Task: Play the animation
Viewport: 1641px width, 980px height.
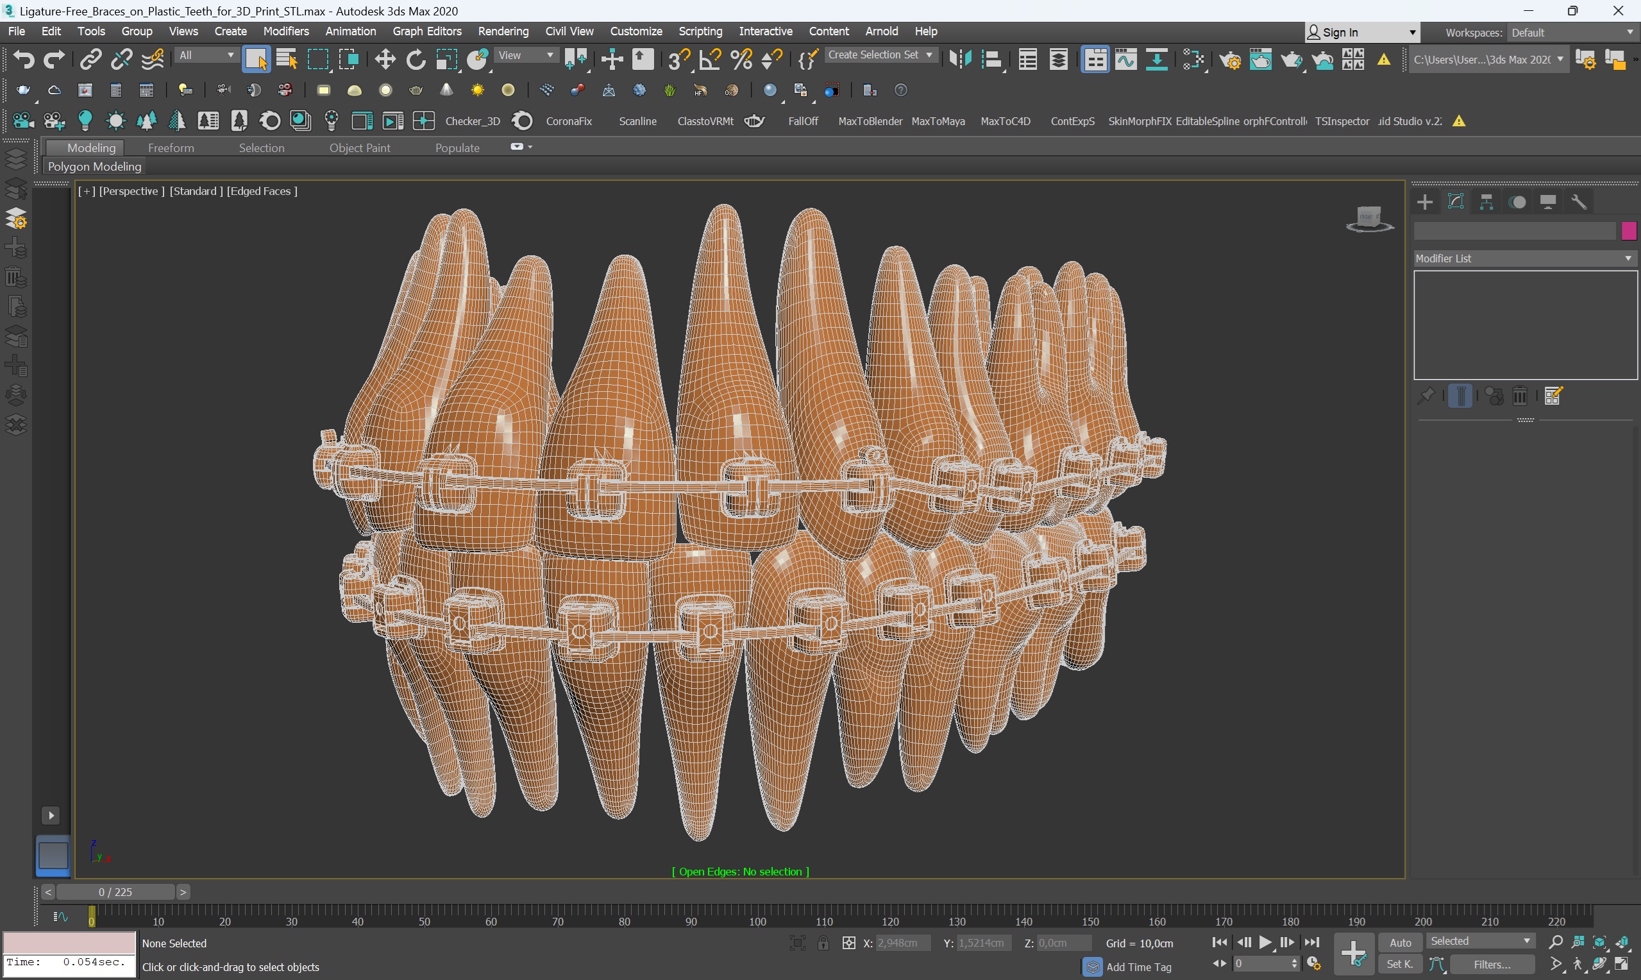Action: coord(1265,942)
